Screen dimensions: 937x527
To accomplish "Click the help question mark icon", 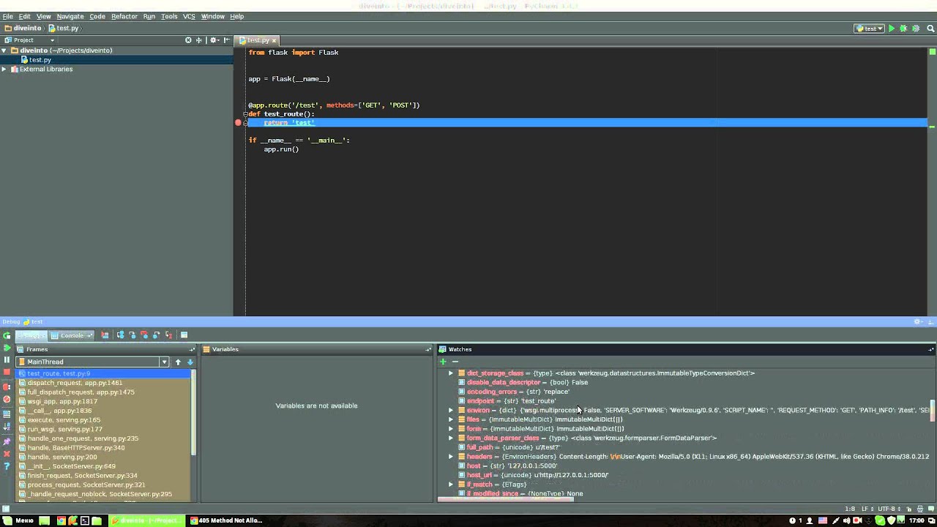I will 7,466.
